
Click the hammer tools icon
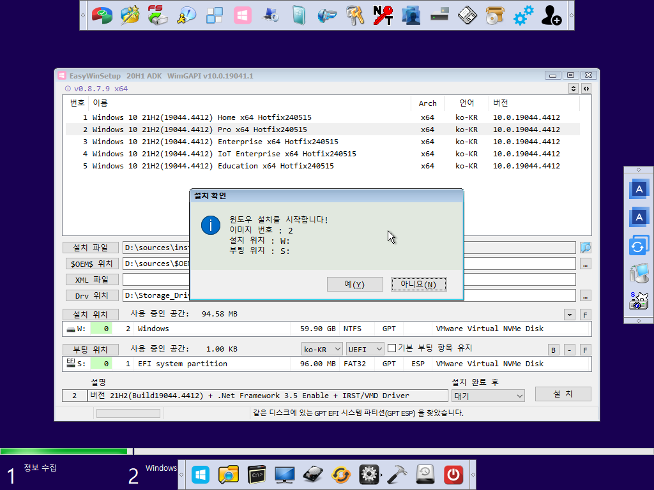397,475
